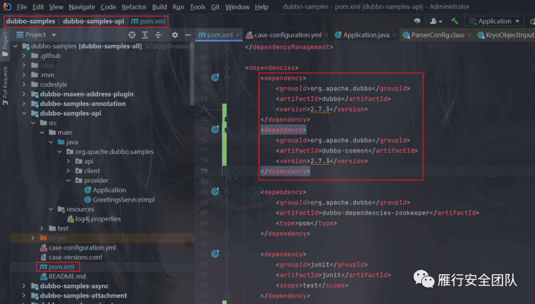The width and height of the screenshot is (535, 304).
Task: Switch to the case-configuration.yml tab
Action: (288, 35)
